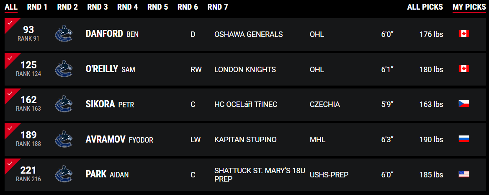Click Canadian flag in Danford row
The image size is (489, 195).
point(463,34)
